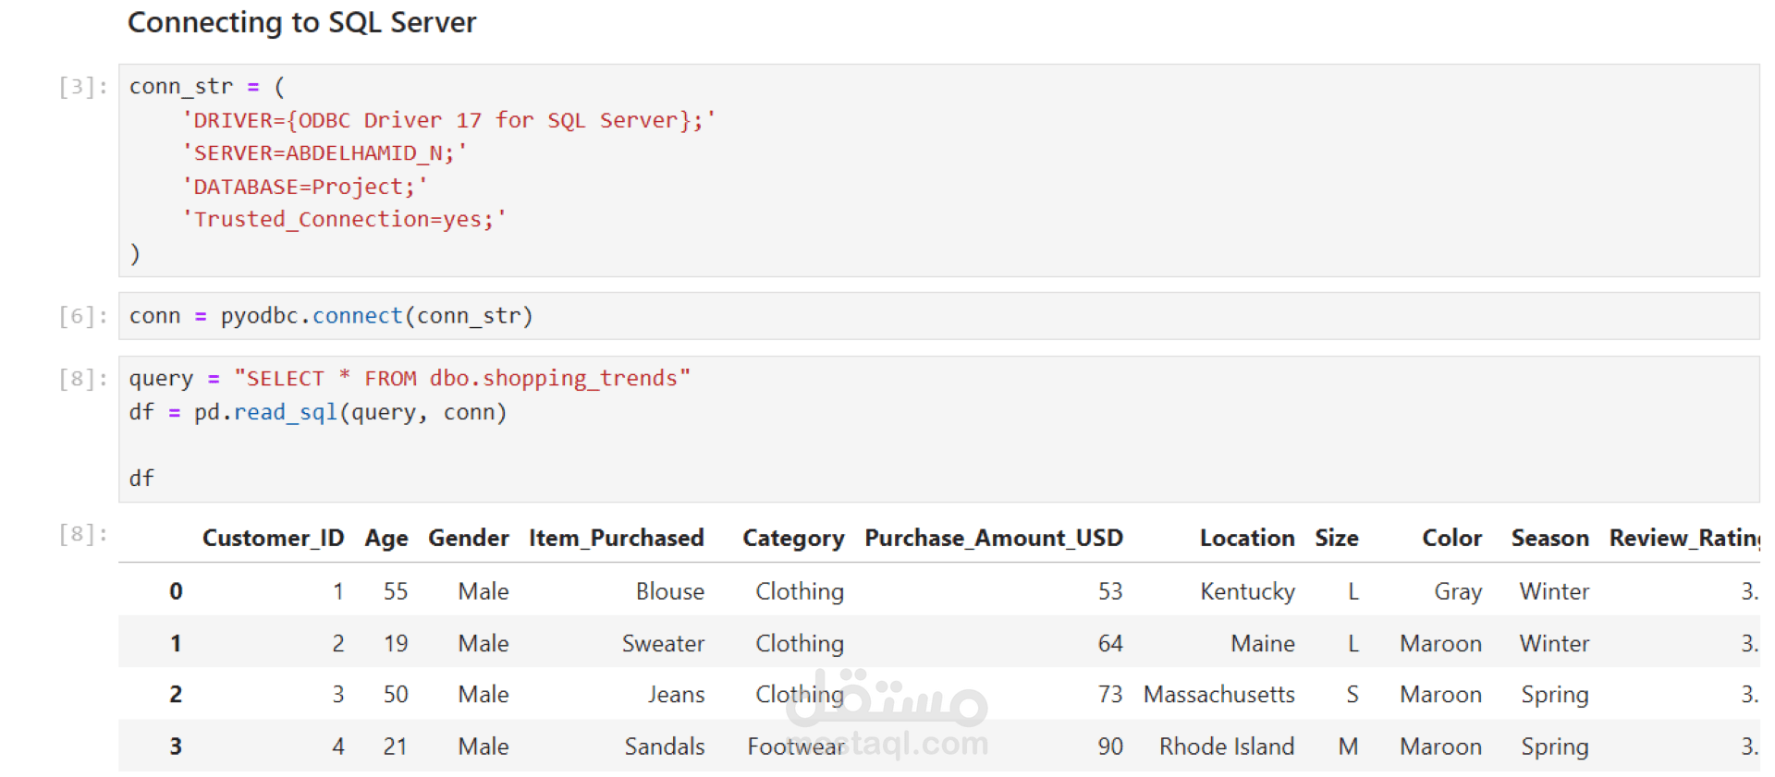Select the cell prompt labeled [3]

click(83, 87)
